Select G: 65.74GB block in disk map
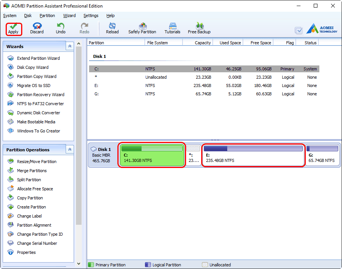This screenshot has height=269, width=342. coord(322,155)
